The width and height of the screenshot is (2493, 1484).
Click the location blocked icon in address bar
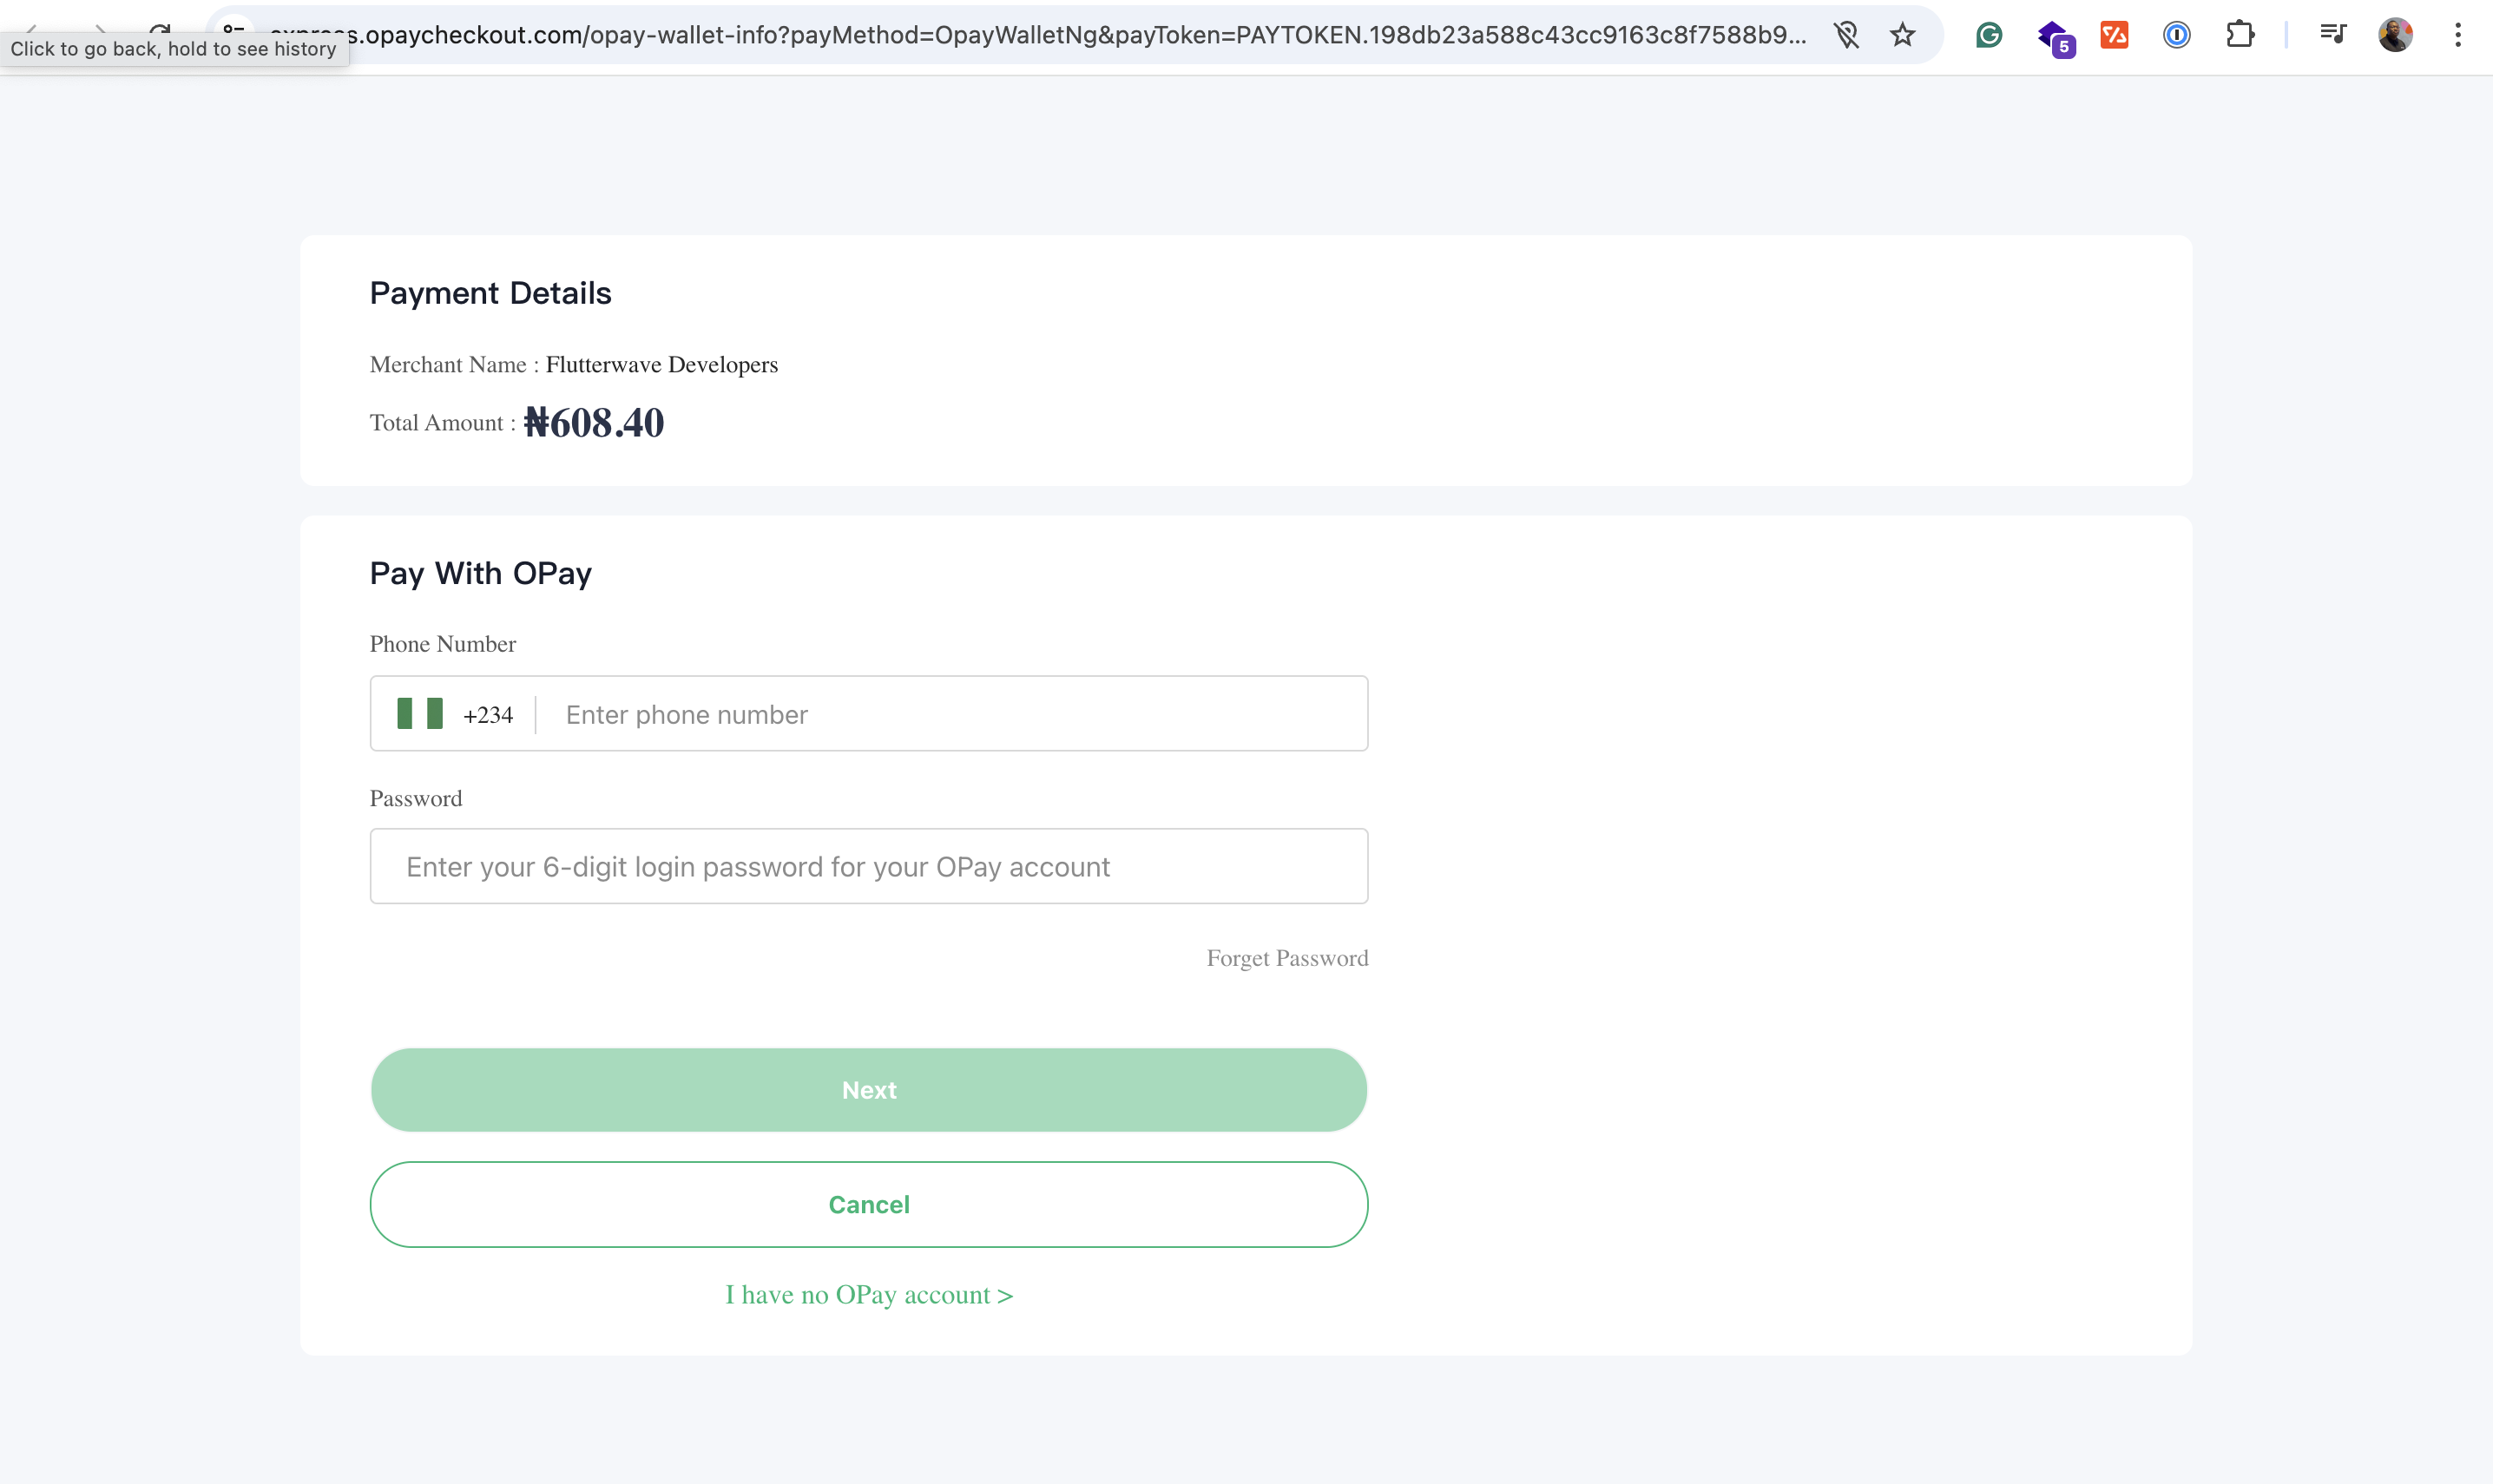point(1846,35)
